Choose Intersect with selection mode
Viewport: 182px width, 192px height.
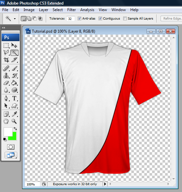40,19
